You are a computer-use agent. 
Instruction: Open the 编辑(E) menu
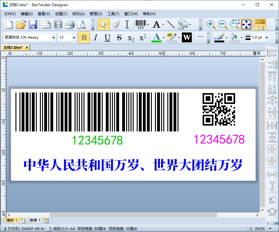[x=27, y=14]
